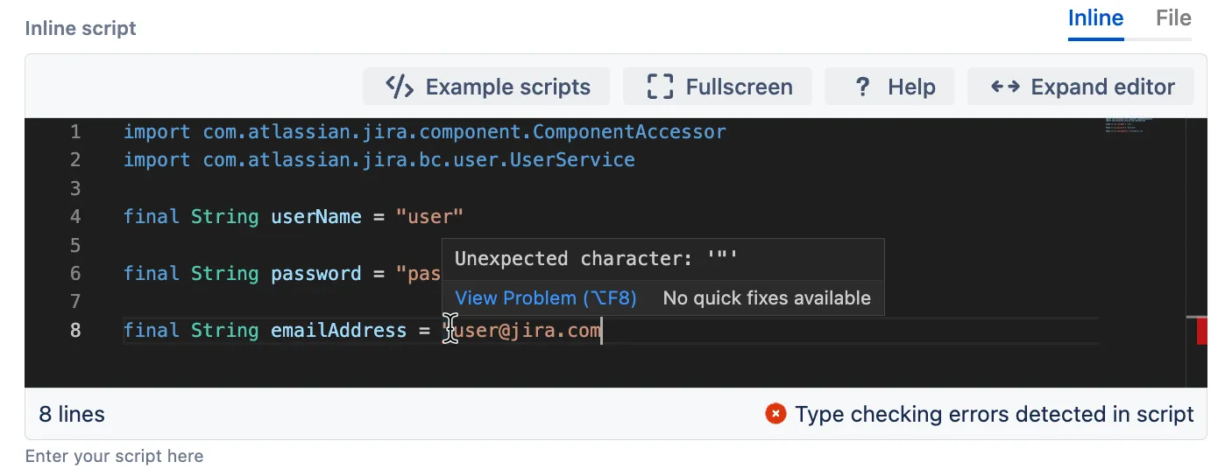Click the code brackets icon on Example scripts

(x=400, y=87)
